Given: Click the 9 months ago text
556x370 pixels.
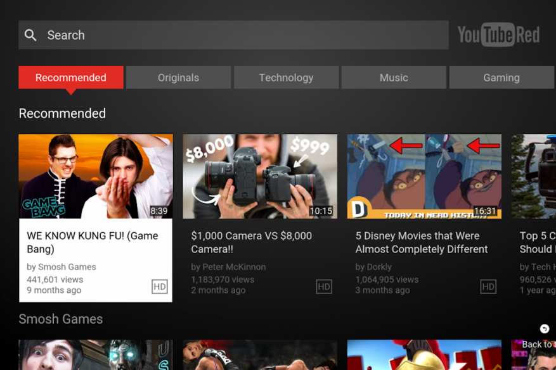Looking at the screenshot, I should point(54,290).
